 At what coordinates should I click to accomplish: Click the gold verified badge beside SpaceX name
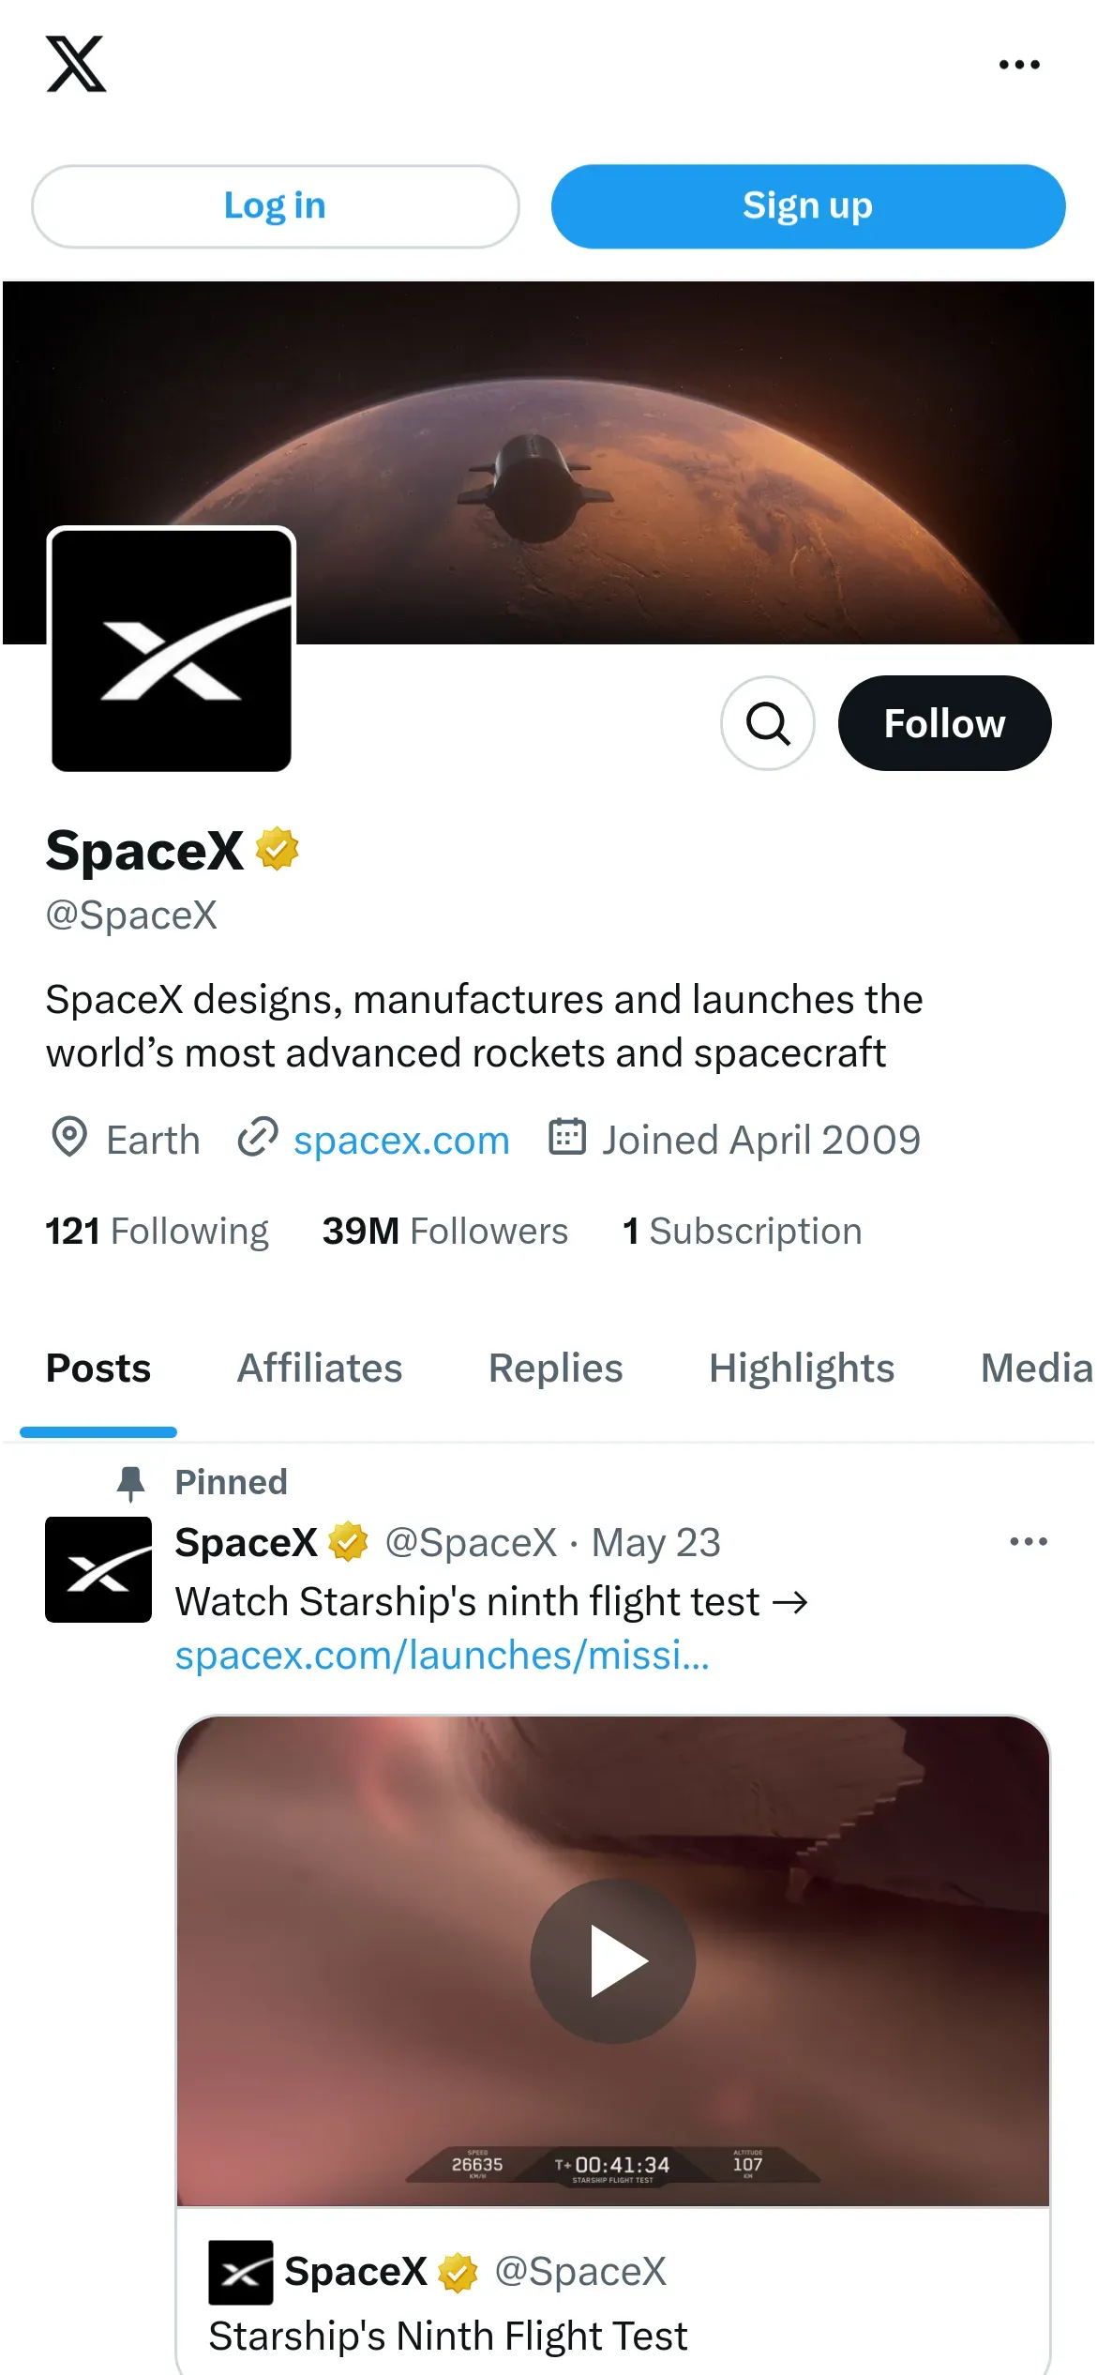click(x=278, y=849)
